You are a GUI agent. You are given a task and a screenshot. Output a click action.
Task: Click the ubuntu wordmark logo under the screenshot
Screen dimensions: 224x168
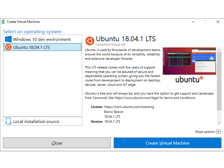click(x=189, y=80)
